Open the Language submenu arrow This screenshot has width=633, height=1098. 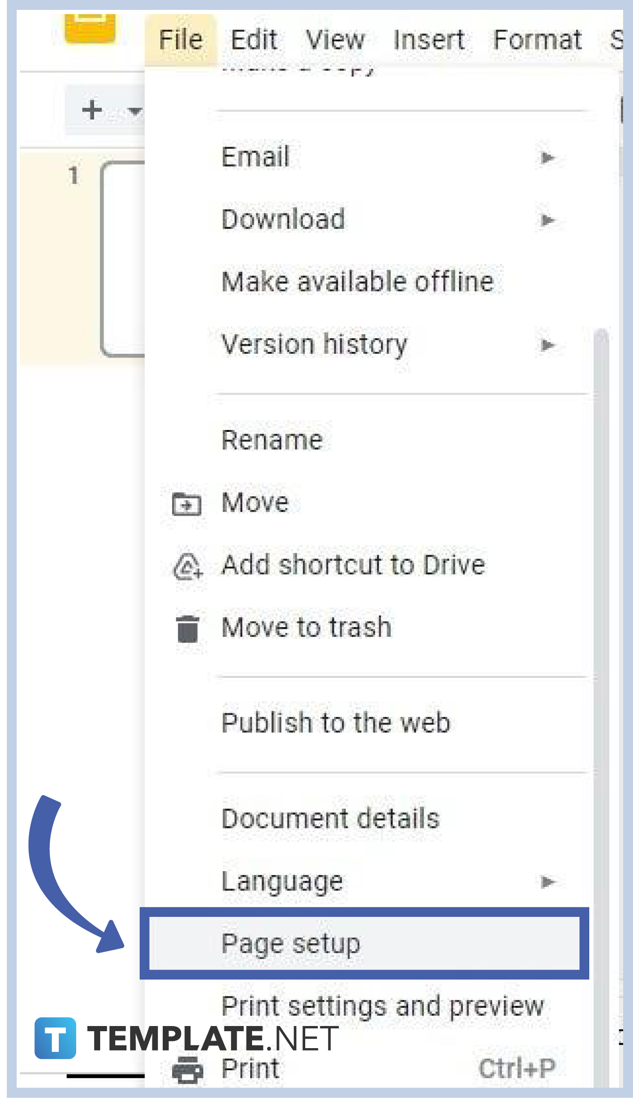point(547,880)
